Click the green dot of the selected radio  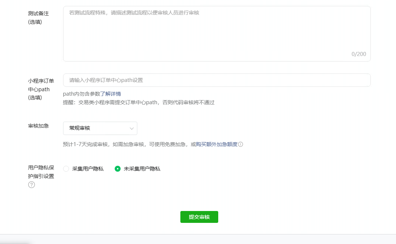point(118,168)
